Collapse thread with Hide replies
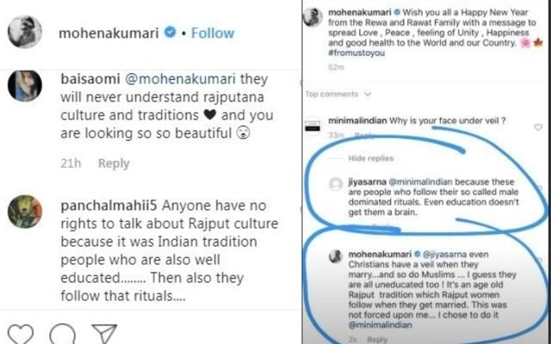 tap(370, 159)
